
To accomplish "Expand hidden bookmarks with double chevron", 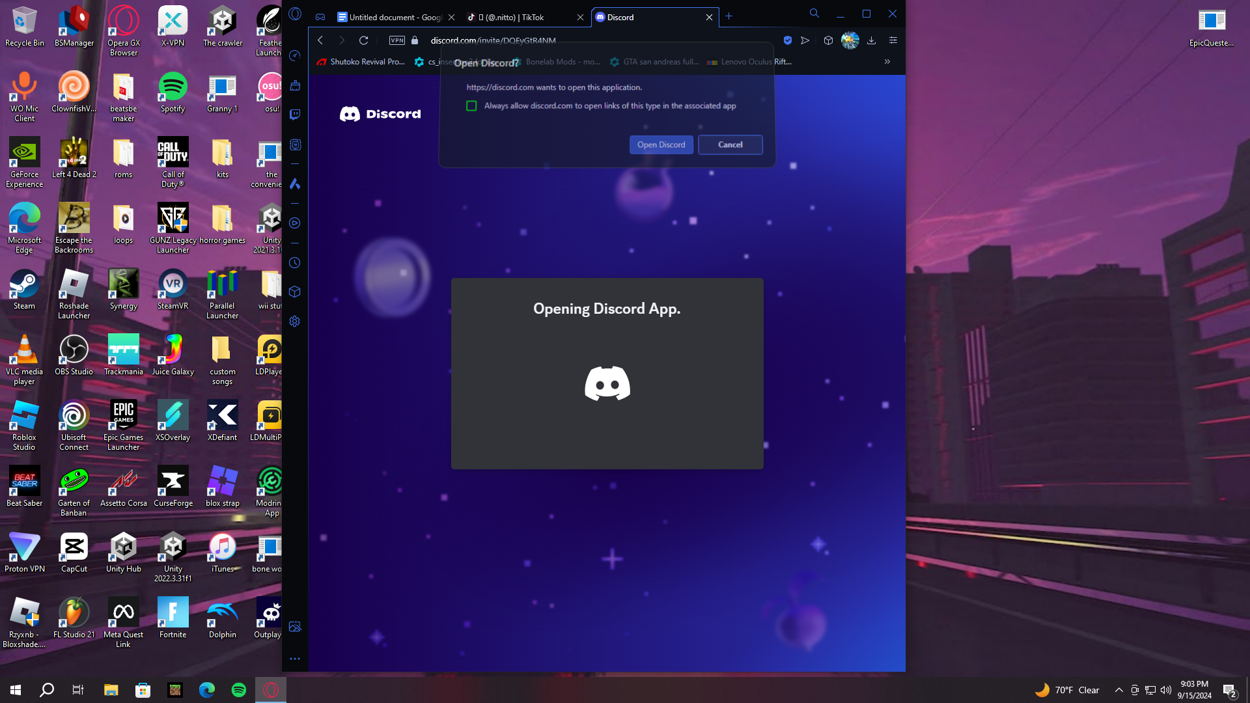I will pos(887,62).
